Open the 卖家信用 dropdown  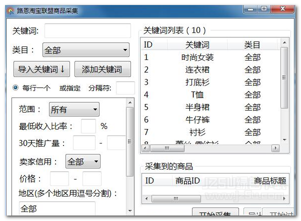[x=82, y=161]
